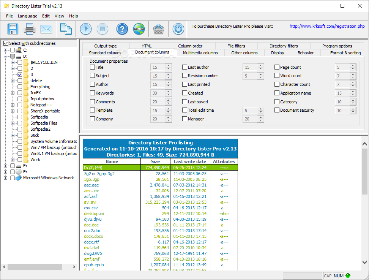Click the Keywords width value field
The height and width of the screenshot is (280, 369).
tap(158, 93)
